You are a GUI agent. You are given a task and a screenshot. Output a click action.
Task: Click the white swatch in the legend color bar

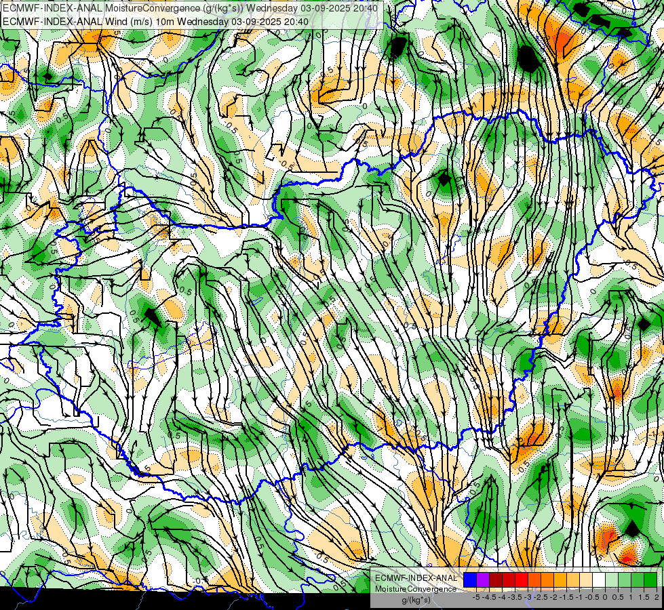599,580
